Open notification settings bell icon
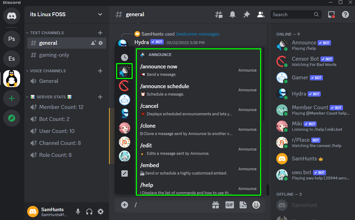This screenshot has width=355, height=220. pyautogui.click(x=233, y=14)
